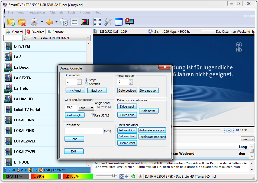
Task: Open the East direction dropdown
Action: [x=86, y=108]
